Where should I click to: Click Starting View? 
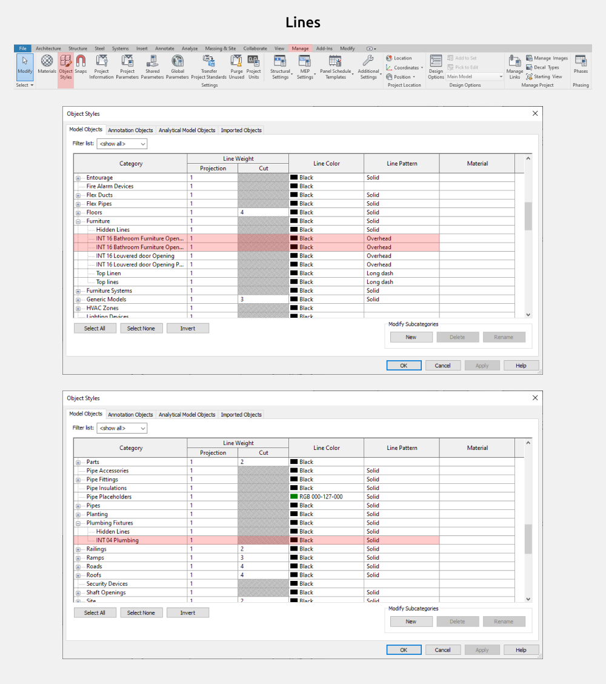pos(544,76)
